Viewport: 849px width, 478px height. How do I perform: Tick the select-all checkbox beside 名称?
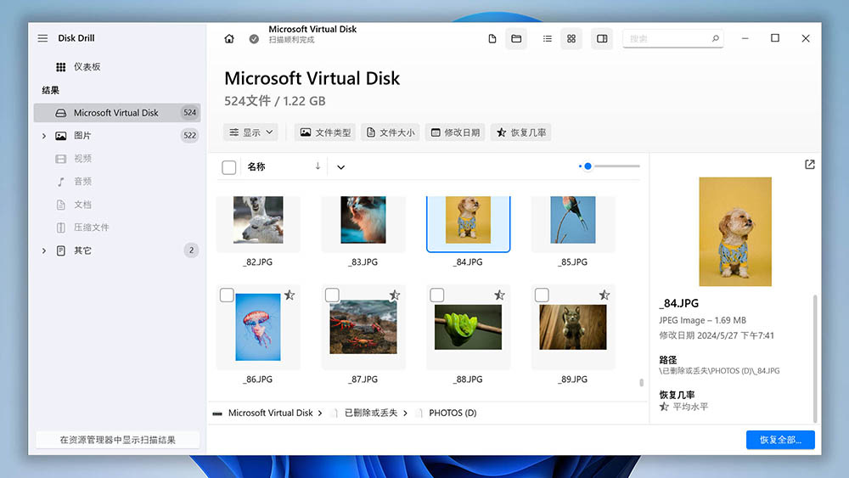[x=229, y=167]
